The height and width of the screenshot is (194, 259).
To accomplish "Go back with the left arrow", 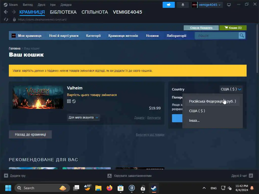I will [x=6, y=12].
